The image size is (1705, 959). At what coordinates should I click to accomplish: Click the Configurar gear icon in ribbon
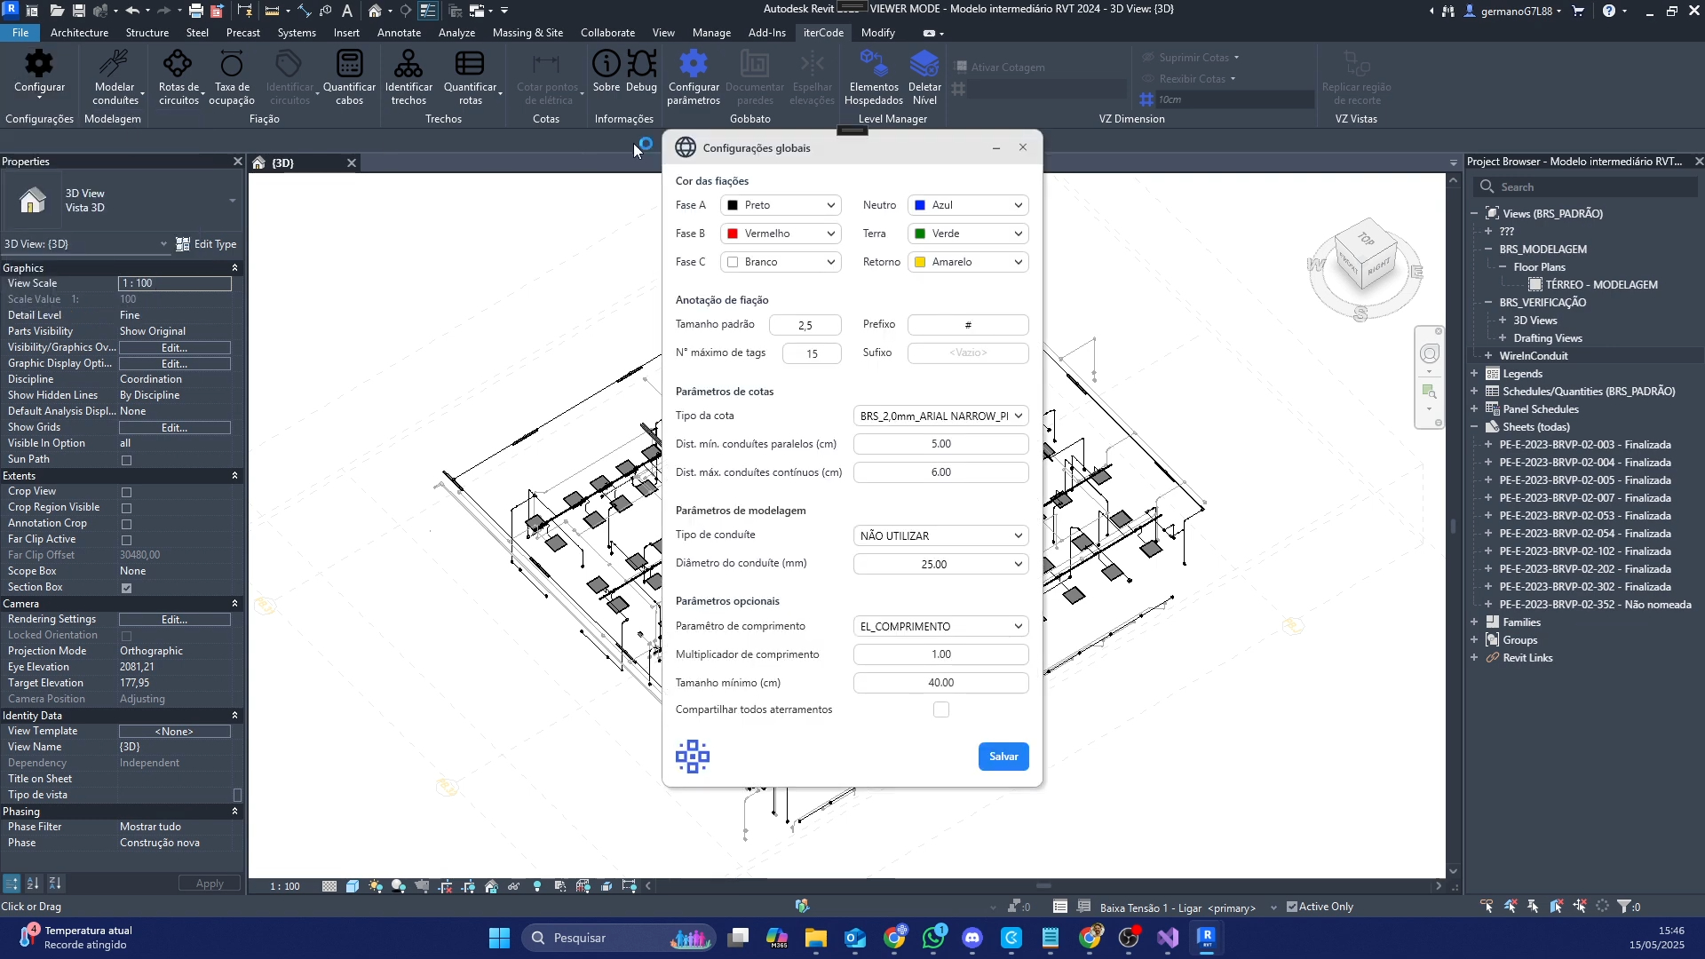[39, 64]
